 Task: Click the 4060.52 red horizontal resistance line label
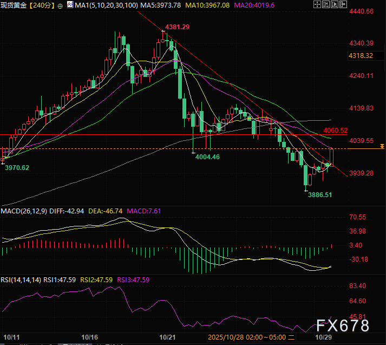tap(336, 131)
